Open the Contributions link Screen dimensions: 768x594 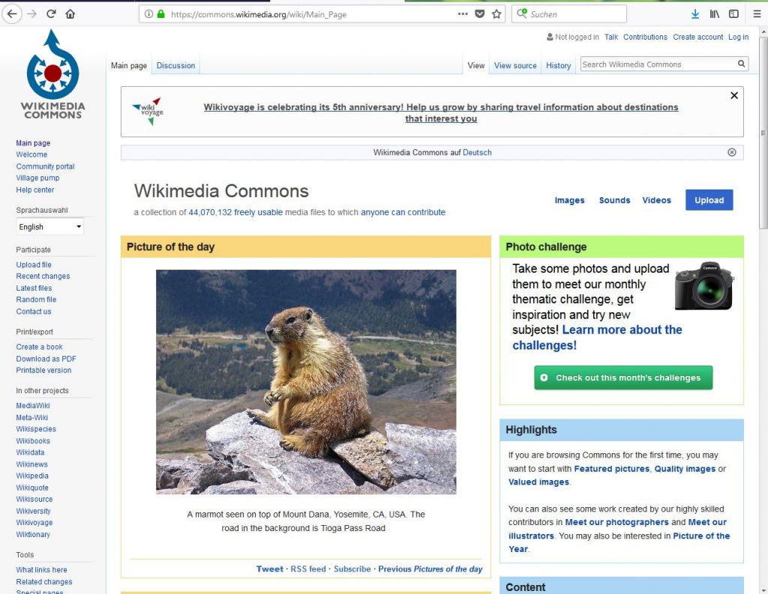pyautogui.click(x=645, y=37)
